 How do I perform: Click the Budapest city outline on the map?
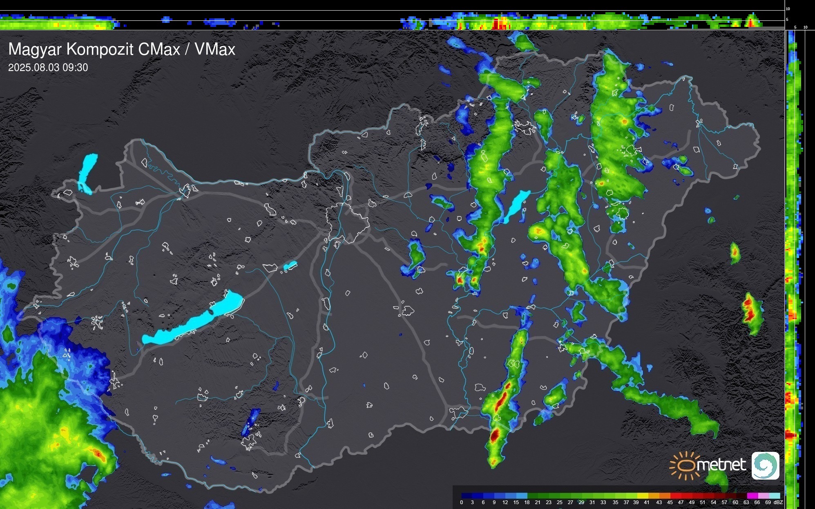347,222
